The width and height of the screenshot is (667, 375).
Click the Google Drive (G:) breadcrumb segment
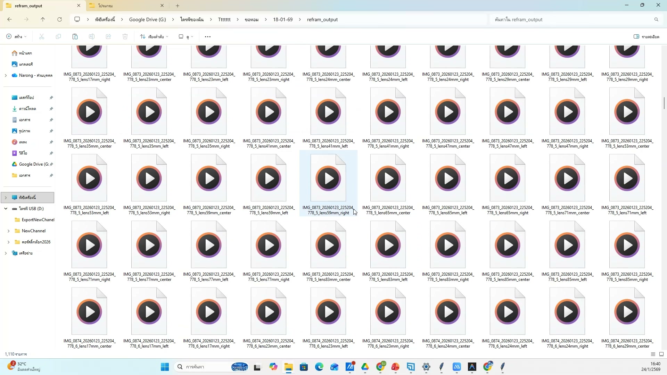click(147, 19)
